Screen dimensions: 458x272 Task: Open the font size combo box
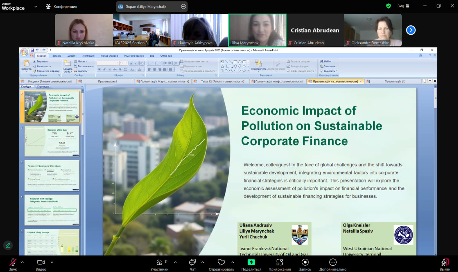pyautogui.click(x=123, y=63)
